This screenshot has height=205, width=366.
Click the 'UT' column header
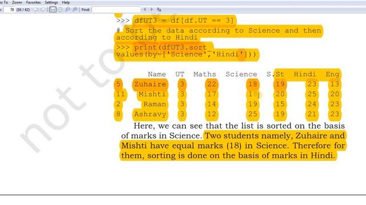180,74
